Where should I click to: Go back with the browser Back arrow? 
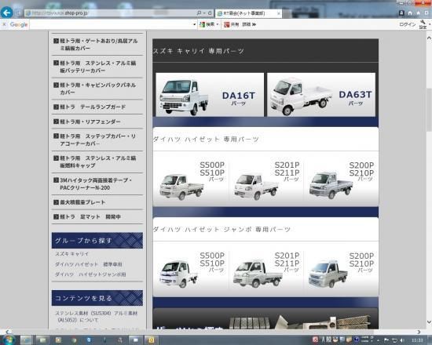[6, 13]
